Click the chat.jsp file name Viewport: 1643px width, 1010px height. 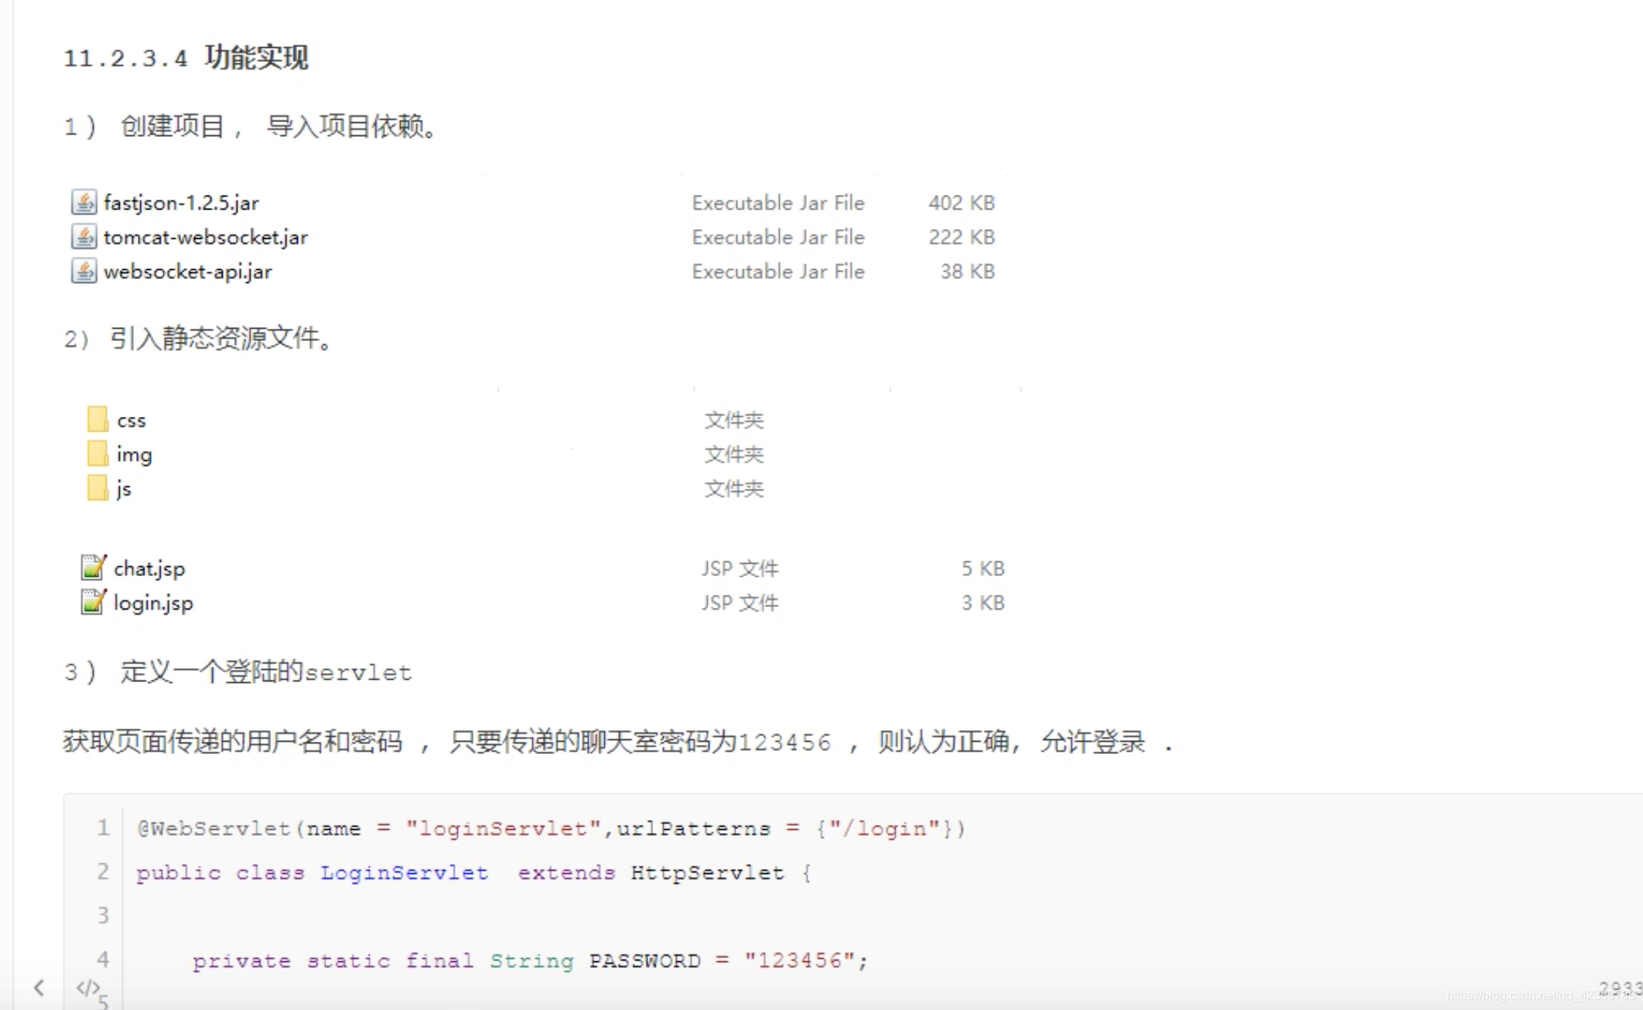pyautogui.click(x=149, y=568)
